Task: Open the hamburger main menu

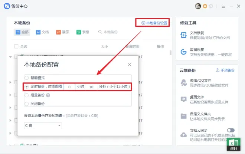Action: [x=223, y=6]
